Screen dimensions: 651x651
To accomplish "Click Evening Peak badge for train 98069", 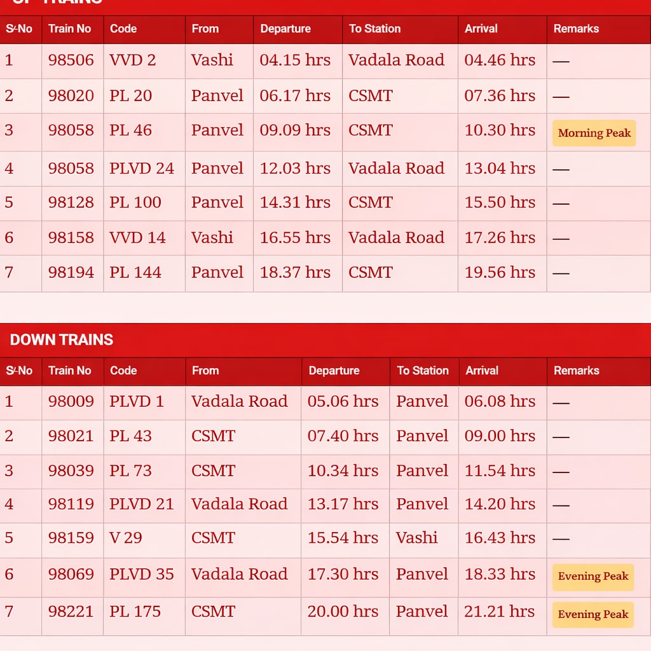I will tap(593, 577).
